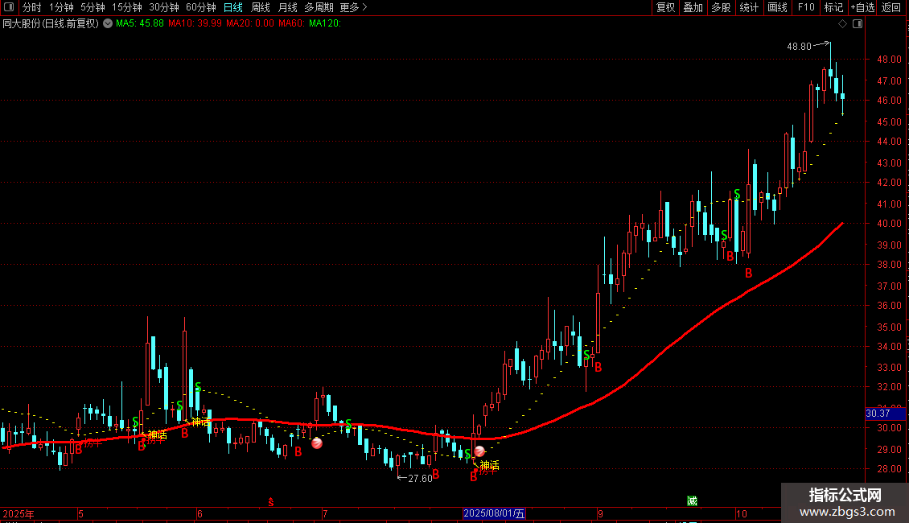This screenshot has width=909, height=523.
Task: Click the month 7 label on time axis
Action: pos(325,513)
